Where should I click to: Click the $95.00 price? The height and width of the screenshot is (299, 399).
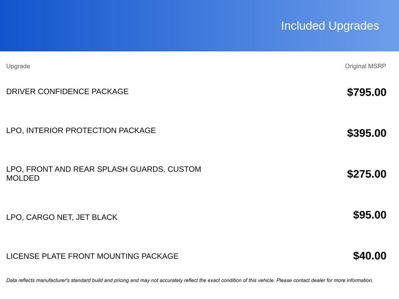(x=369, y=215)
